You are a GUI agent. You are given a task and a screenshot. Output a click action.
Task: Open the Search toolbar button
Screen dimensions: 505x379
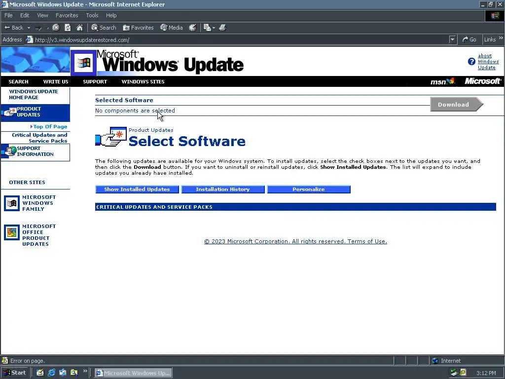click(x=104, y=28)
